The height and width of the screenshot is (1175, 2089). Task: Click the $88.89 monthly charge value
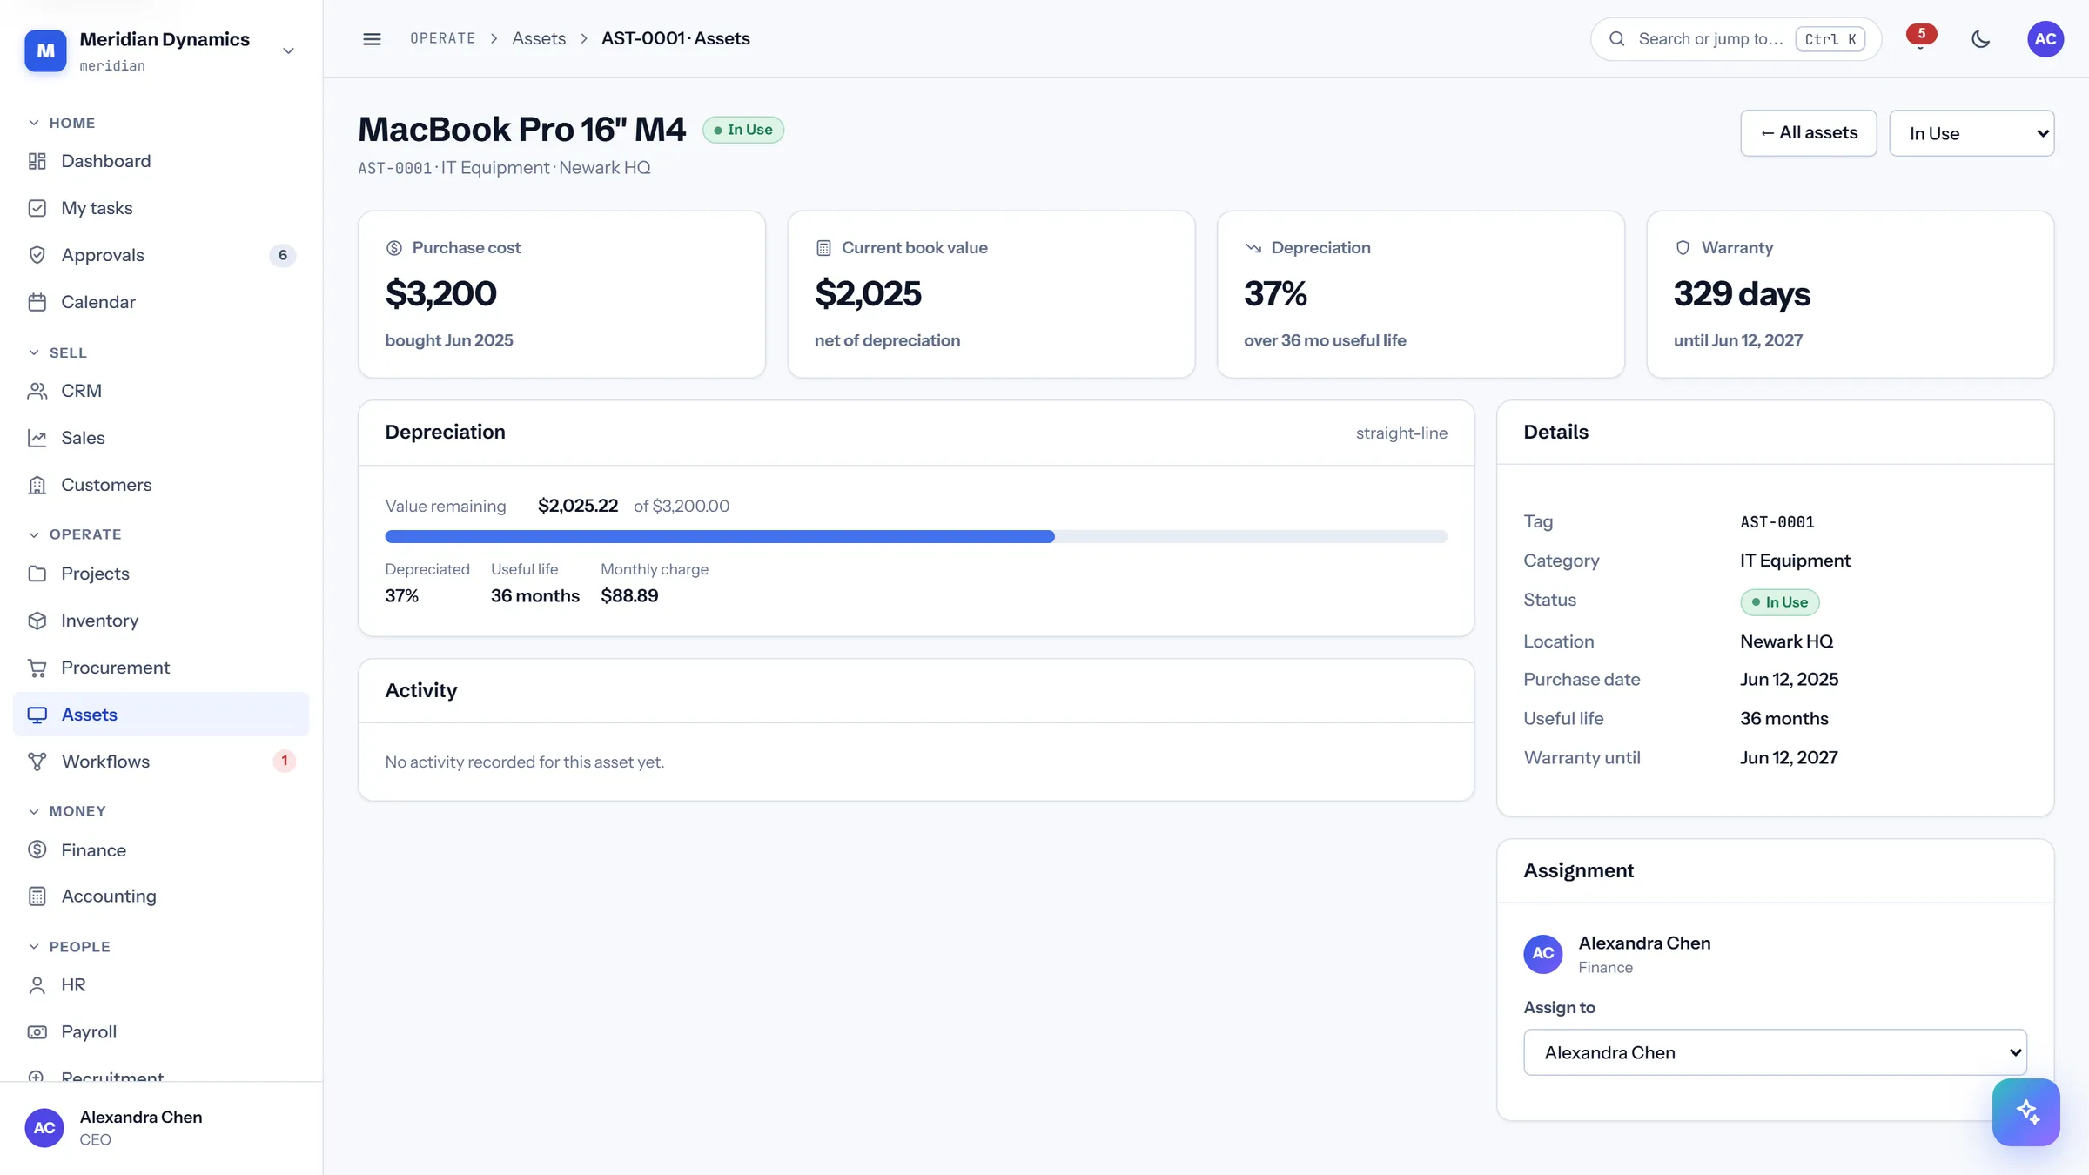(x=629, y=595)
